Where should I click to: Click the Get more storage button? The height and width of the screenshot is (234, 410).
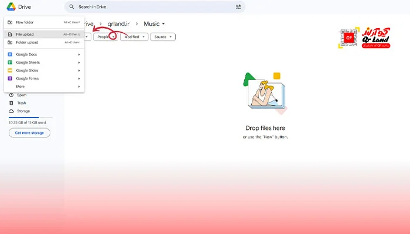click(x=29, y=133)
